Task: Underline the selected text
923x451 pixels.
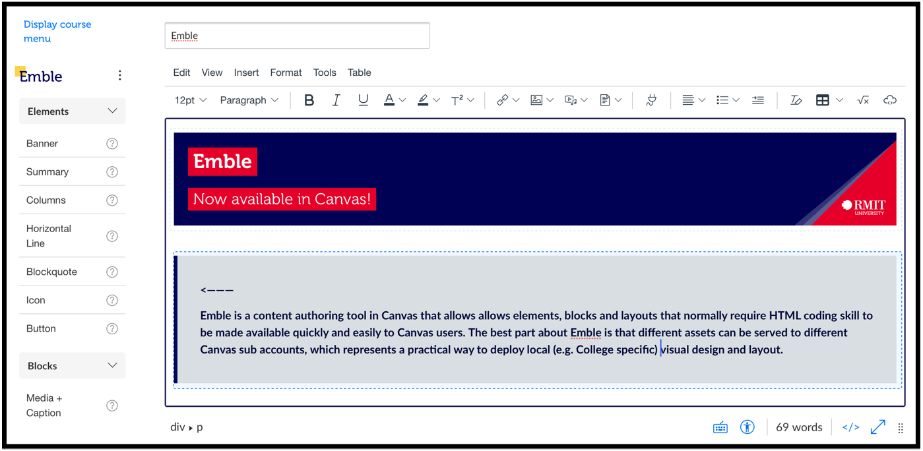Action: click(363, 100)
